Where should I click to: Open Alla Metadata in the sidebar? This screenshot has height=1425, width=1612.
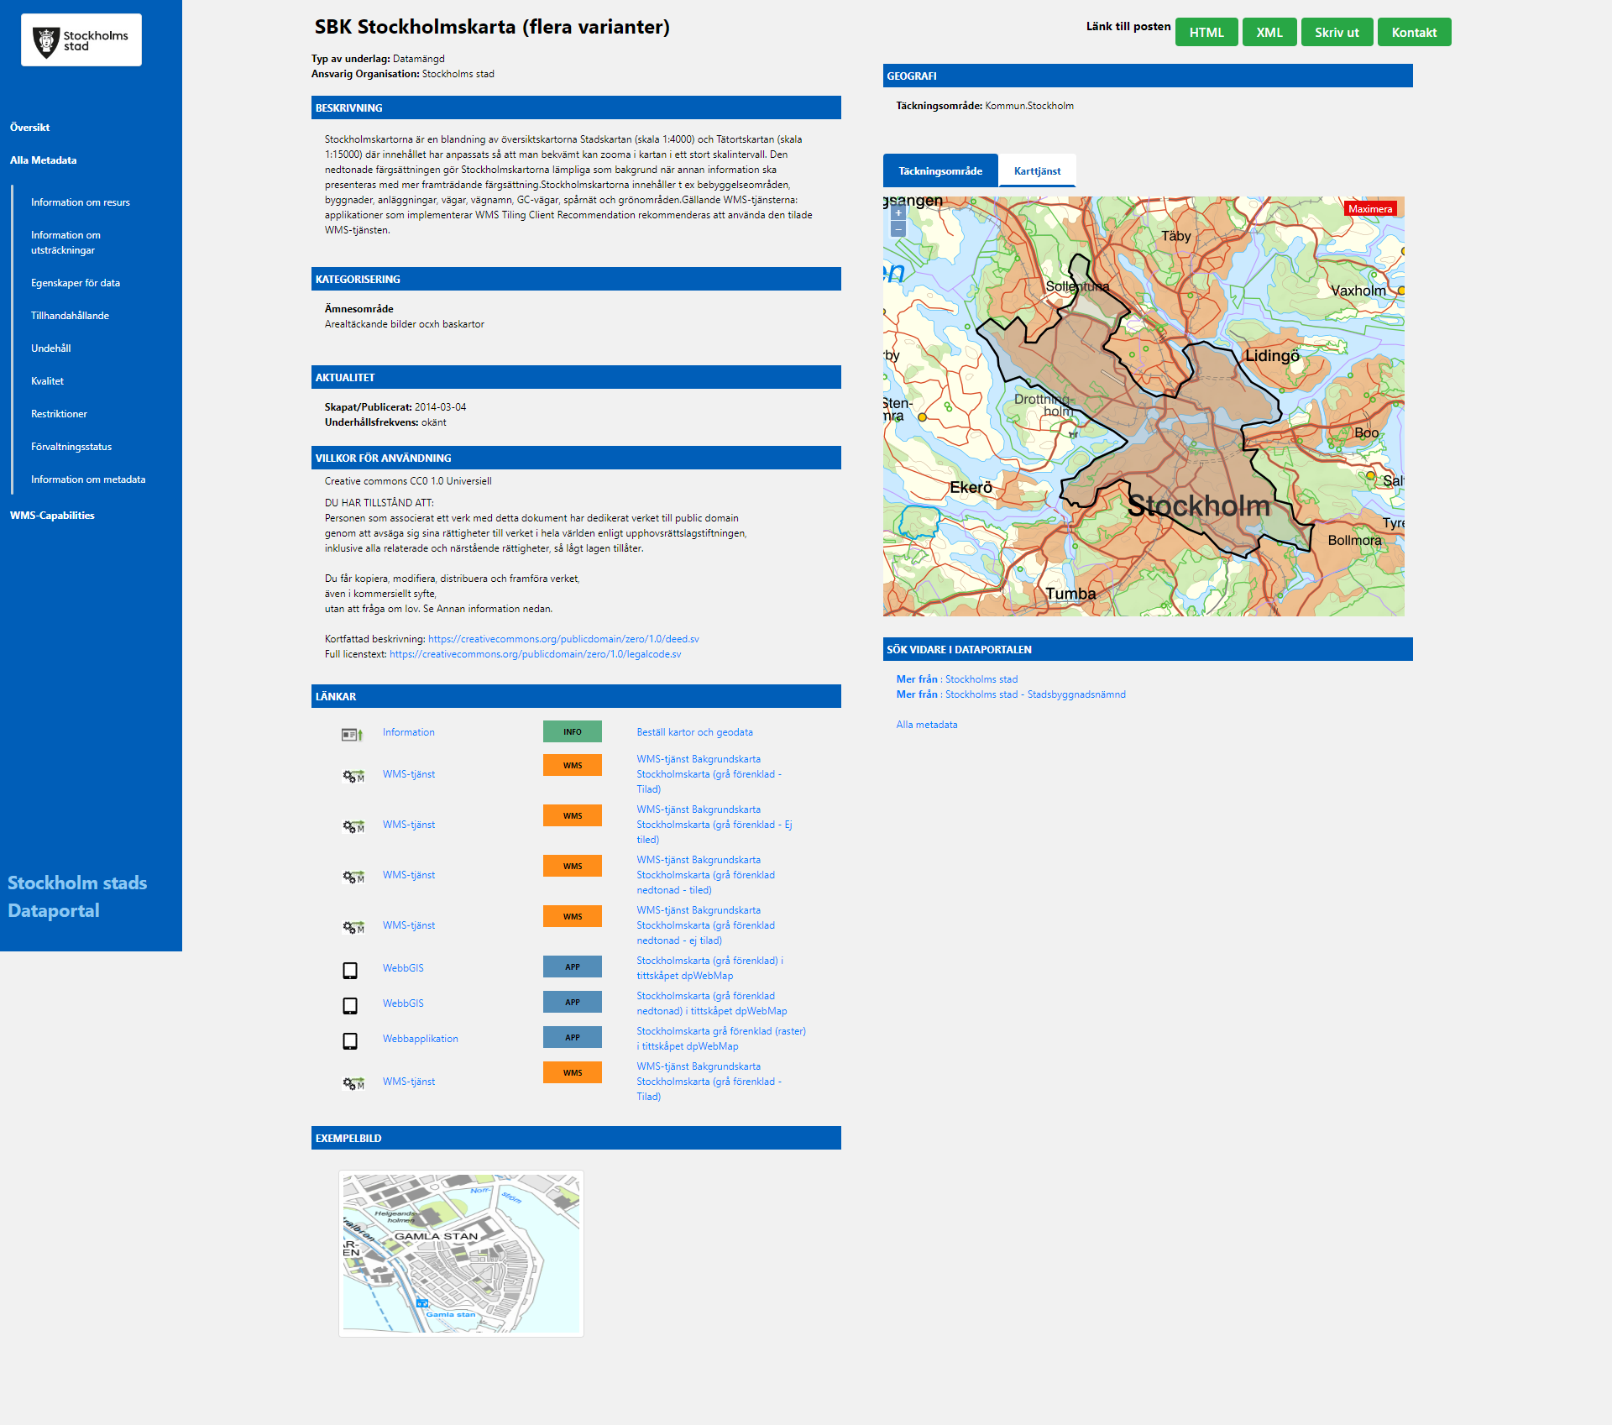click(x=44, y=160)
